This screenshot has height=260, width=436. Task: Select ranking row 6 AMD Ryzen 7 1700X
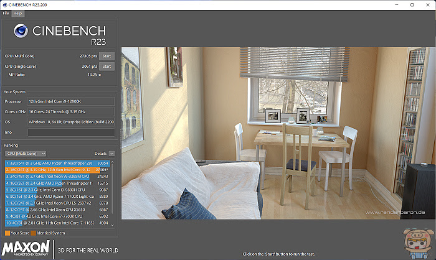click(57, 197)
